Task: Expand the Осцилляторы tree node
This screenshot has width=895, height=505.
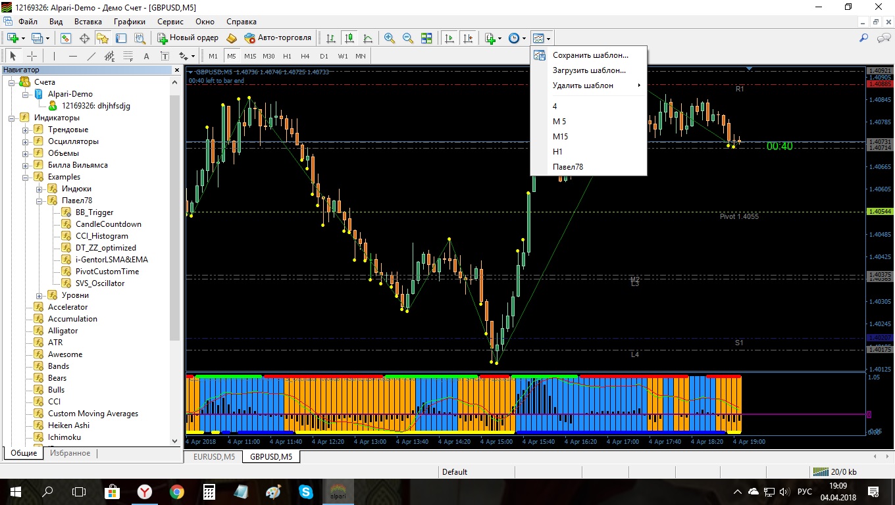Action: pyautogui.click(x=26, y=141)
